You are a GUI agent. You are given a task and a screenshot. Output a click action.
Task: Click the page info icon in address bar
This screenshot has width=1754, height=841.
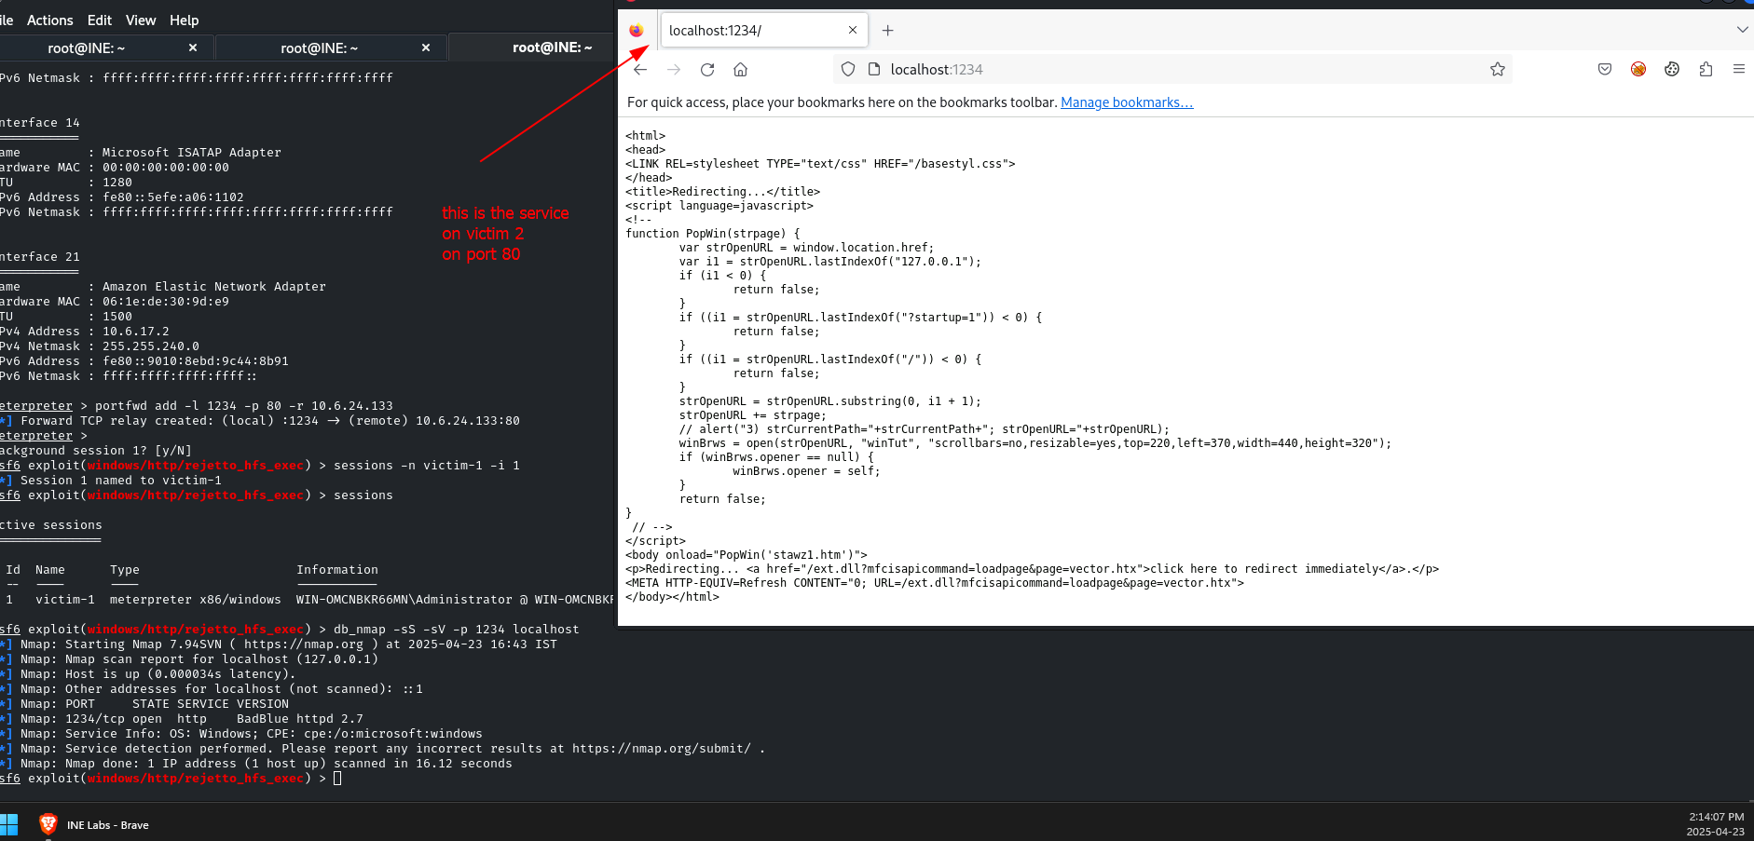pyautogui.click(x=874, y=69)
